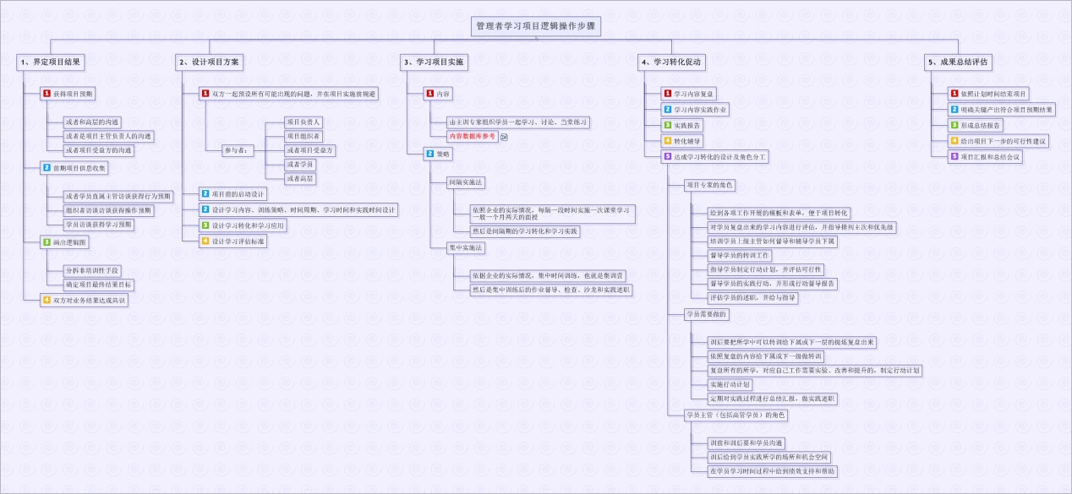This screenshot has height=494, width=1072.
Task: Select the 间隔实施法 subtopic
Action: click(467, 182)
